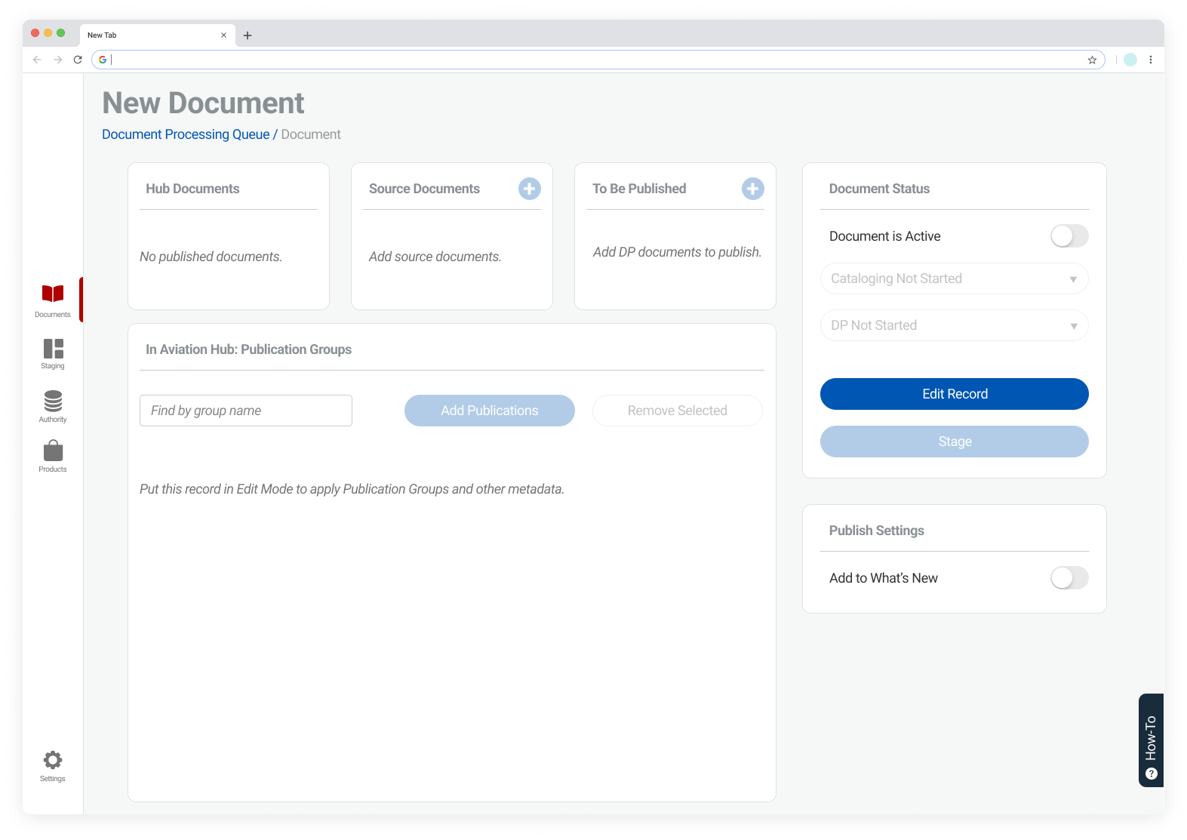
Task: Add To Be Published document plus icon
Action: [x=753, y=189]
